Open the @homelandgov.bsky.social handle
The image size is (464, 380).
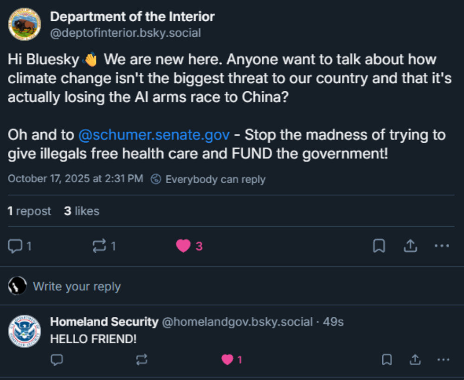tap(237, 322)
